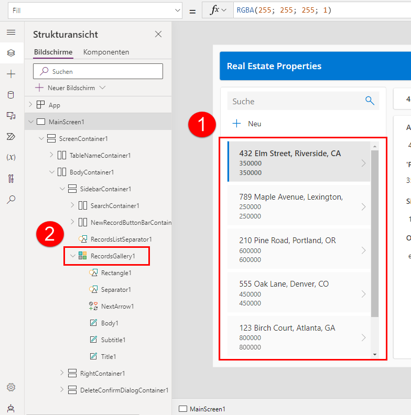
Task: Open the fx dropdown chevron
Action: point(224,10)
